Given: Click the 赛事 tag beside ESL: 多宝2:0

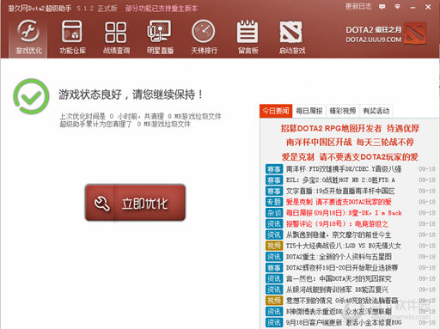Looking at the screenshot, I should point(274,180).
